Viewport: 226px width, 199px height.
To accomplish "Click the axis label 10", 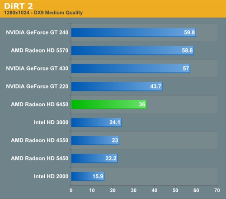I will (x=92, y=190).
